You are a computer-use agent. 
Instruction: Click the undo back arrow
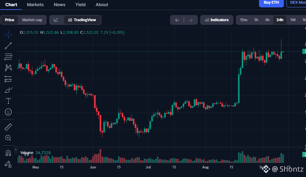(177, 20)
